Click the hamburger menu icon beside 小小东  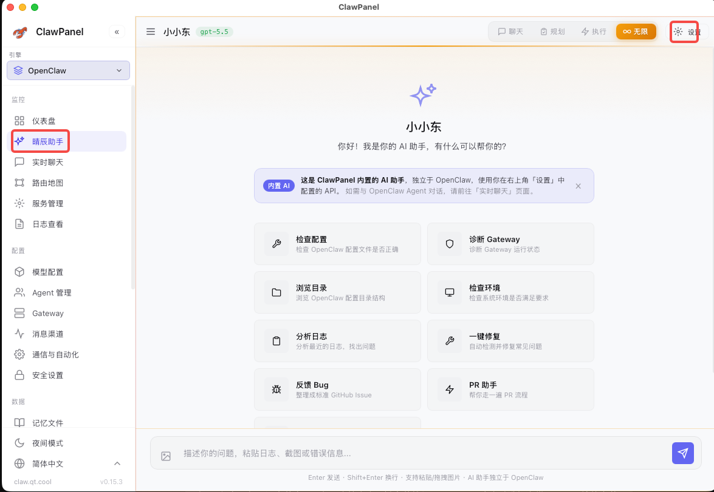[x=151, y=32]
